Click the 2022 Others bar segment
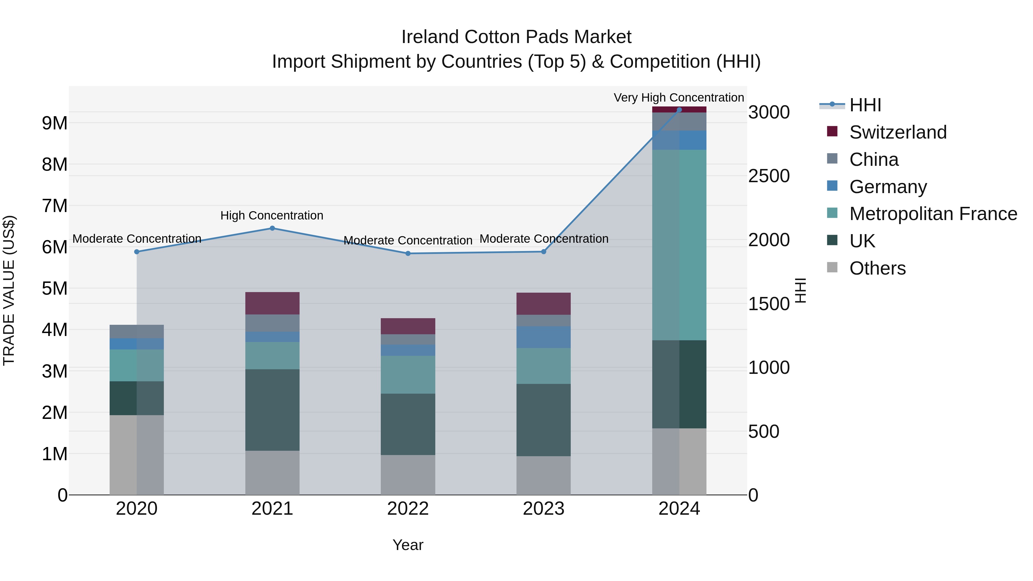Screen dimensions: 1033x581 [x=408, y=475]
